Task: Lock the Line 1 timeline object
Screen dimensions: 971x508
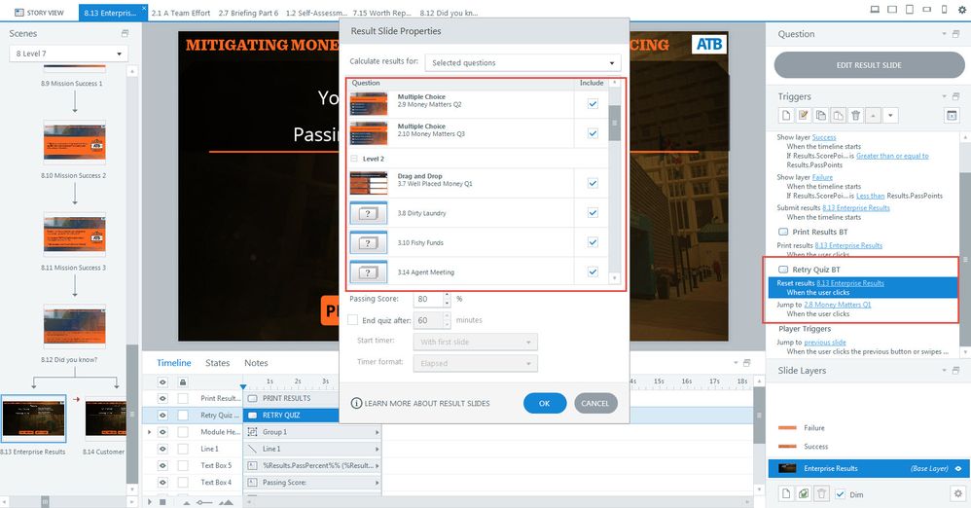Action: (x=183, y=449)
